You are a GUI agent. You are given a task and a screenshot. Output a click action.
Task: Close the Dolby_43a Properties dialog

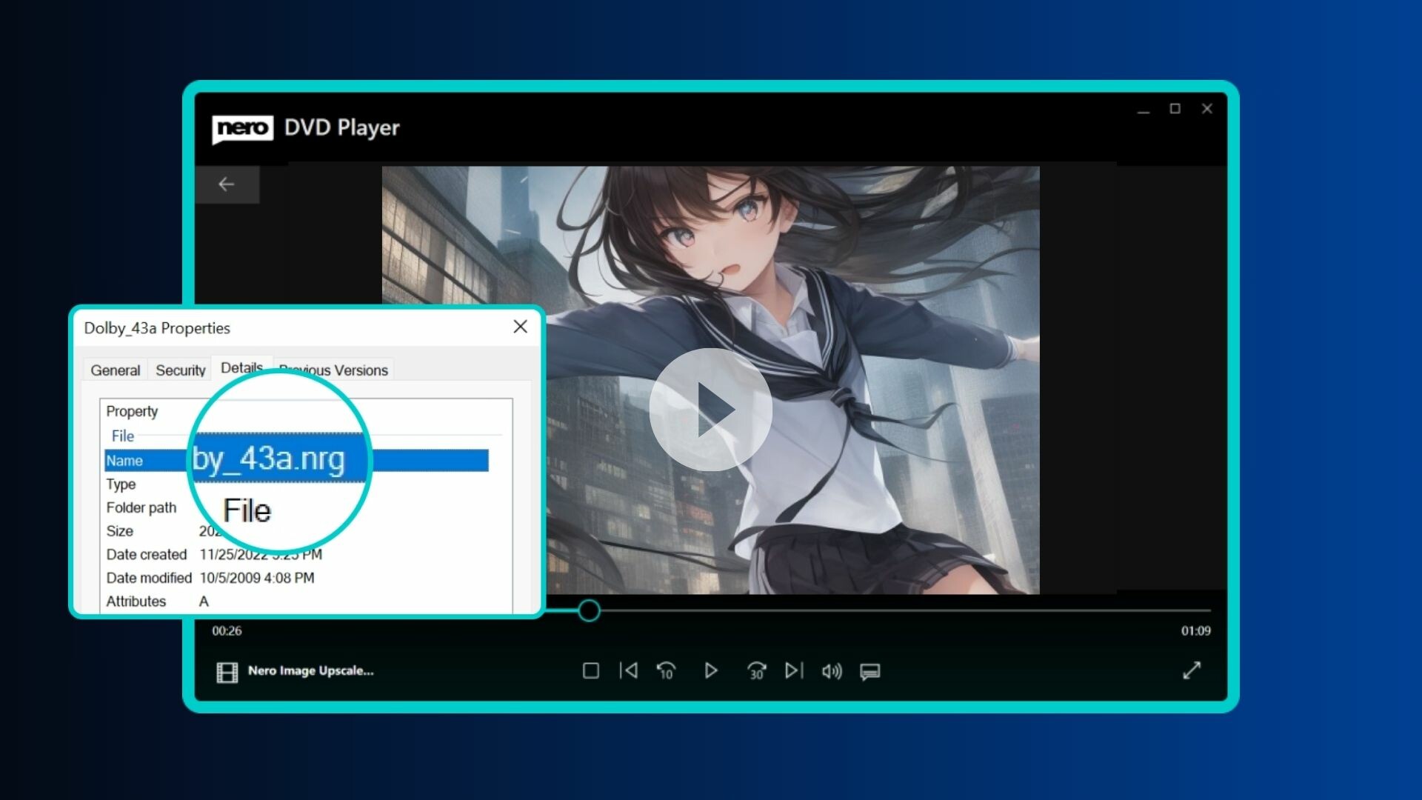pyautogui.click(x=520, y=327)
